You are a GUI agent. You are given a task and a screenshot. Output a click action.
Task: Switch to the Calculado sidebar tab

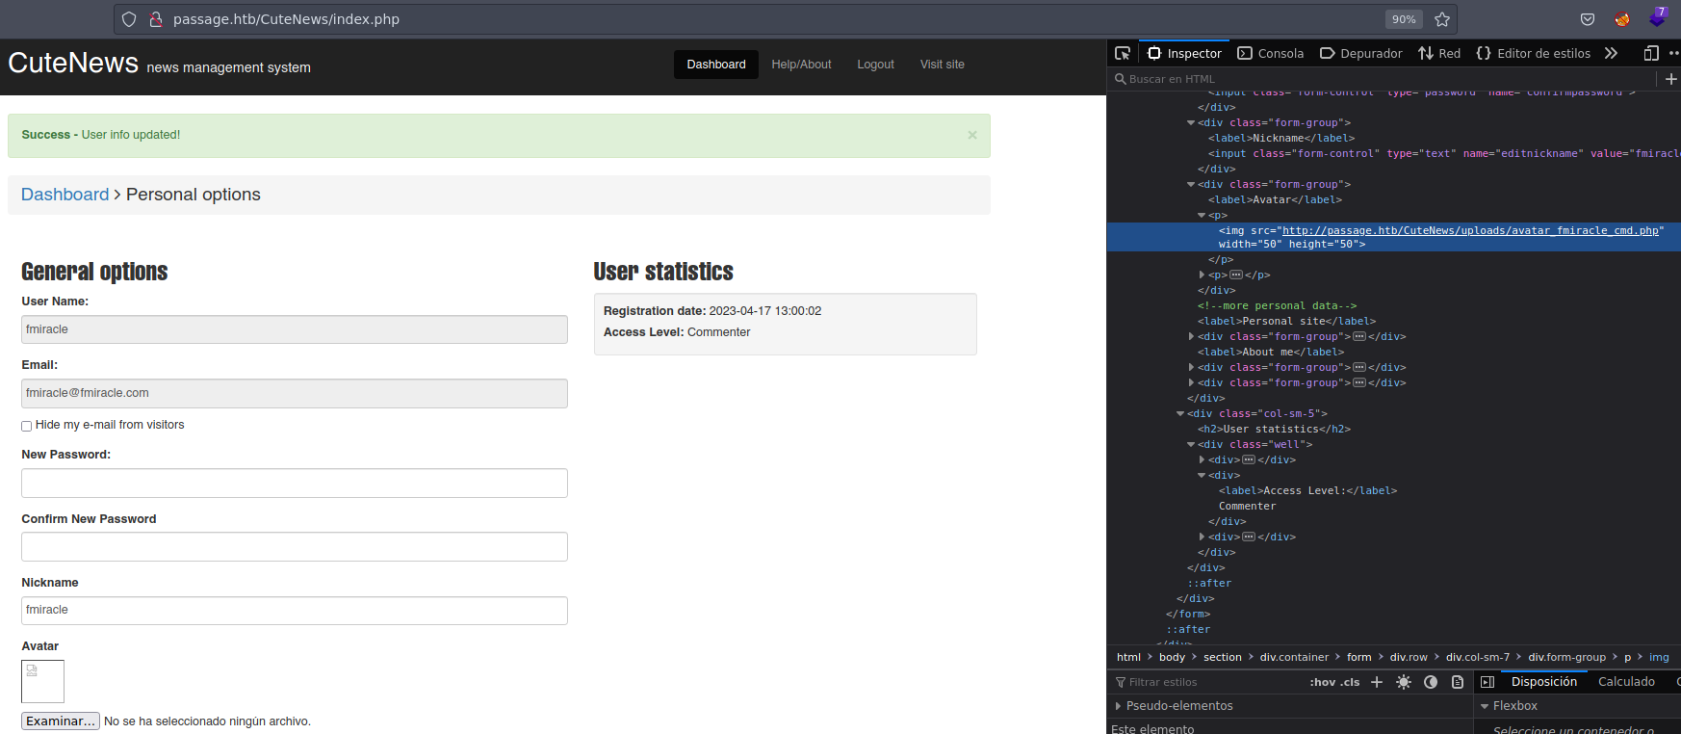pyautogui.click(x=1626, y=682)
